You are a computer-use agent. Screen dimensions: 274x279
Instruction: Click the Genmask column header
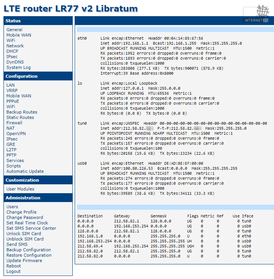tap(159, 216)
